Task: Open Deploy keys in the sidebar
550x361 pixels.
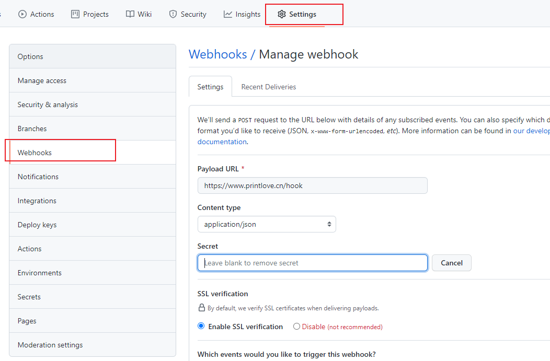Action: [36, 224]
